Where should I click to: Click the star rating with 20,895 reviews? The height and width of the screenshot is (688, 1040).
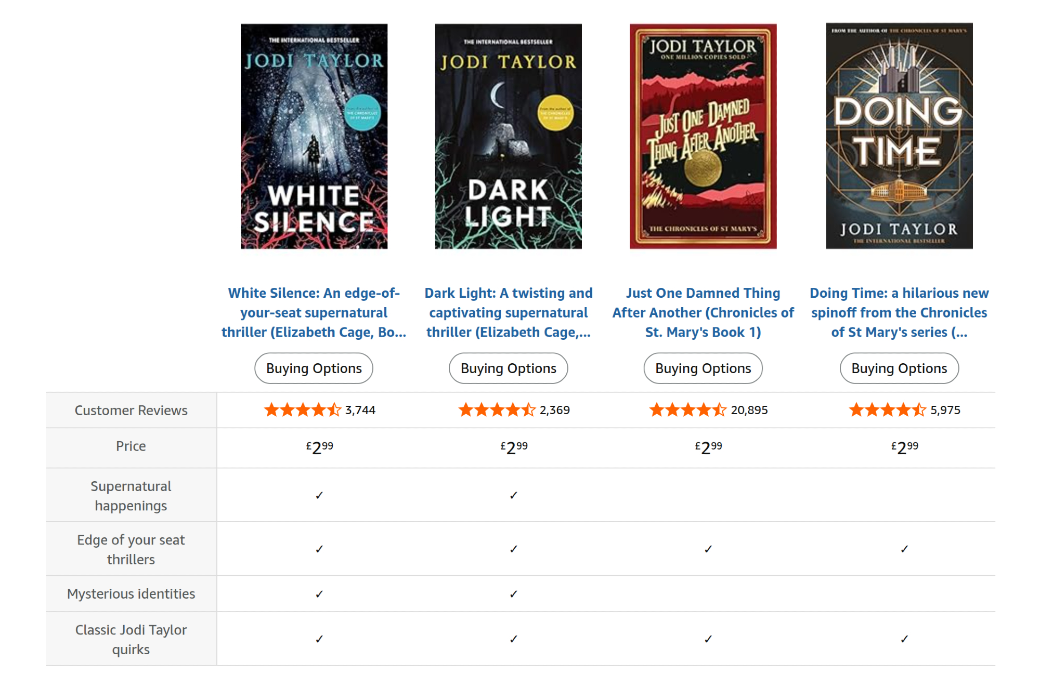tap(687, 410)
